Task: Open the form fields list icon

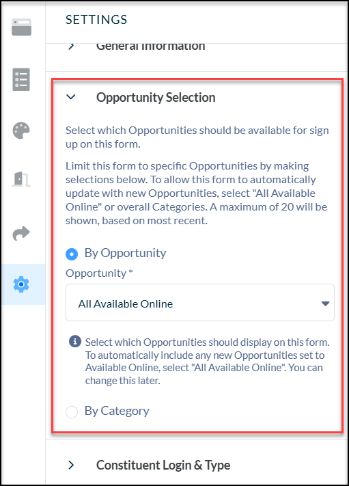Action: click(x=21, y=79)
